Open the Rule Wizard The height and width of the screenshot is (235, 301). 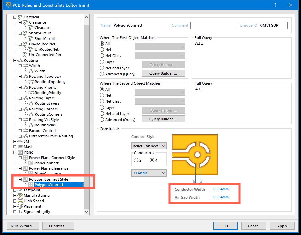pos(23,226)
